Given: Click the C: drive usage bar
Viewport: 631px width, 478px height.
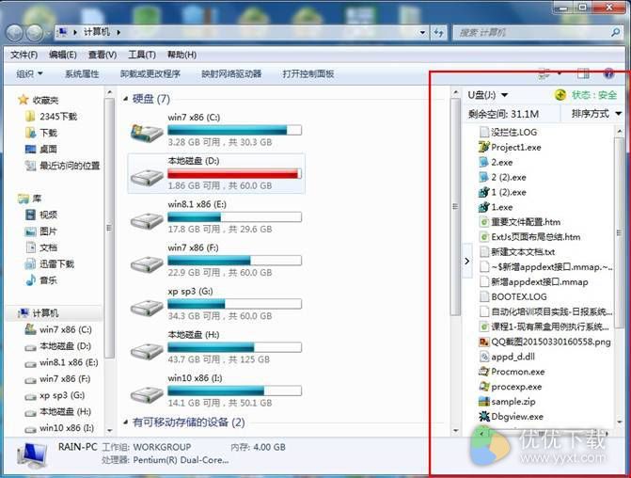Looking at the screenshot, I should [234, 130].
